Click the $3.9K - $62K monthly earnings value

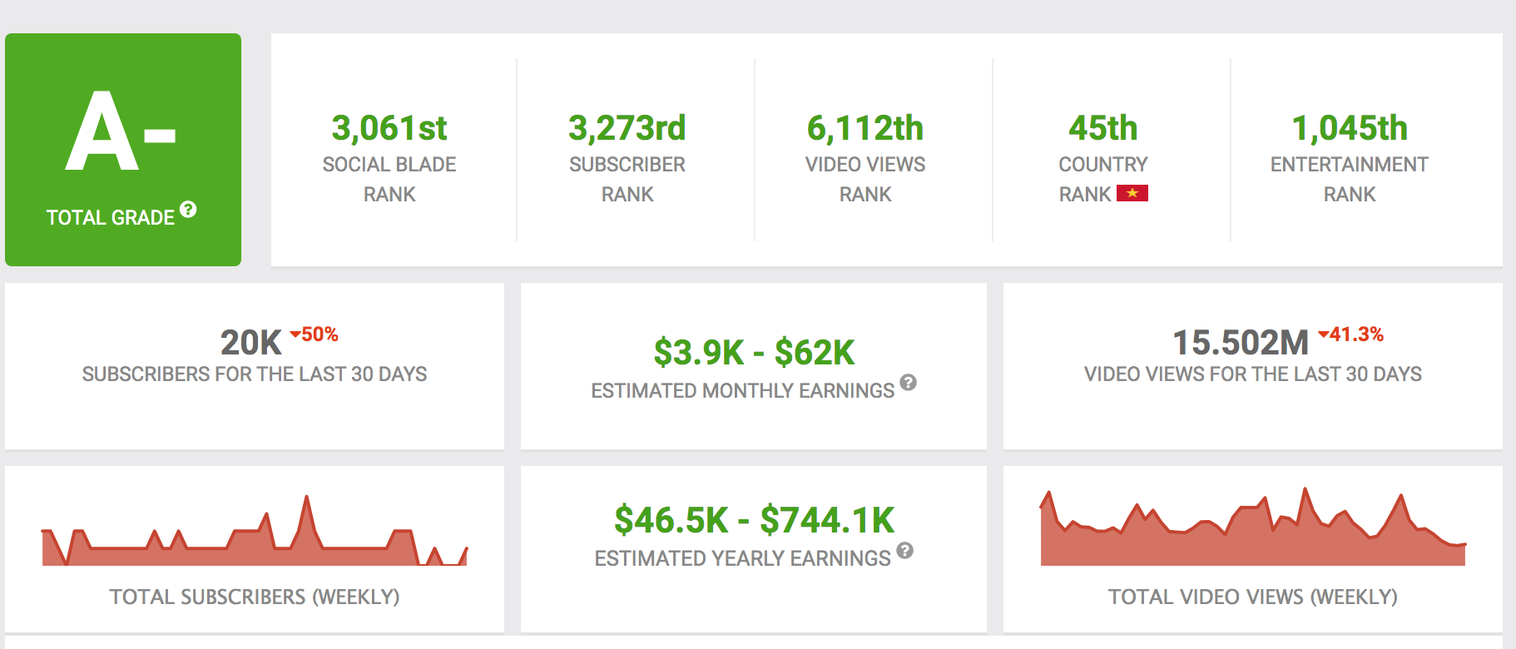tap(754, 352)
